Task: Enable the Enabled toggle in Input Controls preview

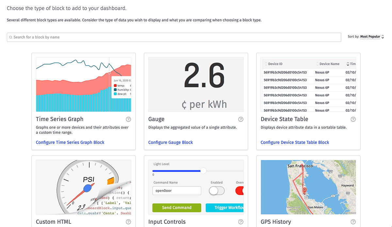Action: tap(217, 191)
